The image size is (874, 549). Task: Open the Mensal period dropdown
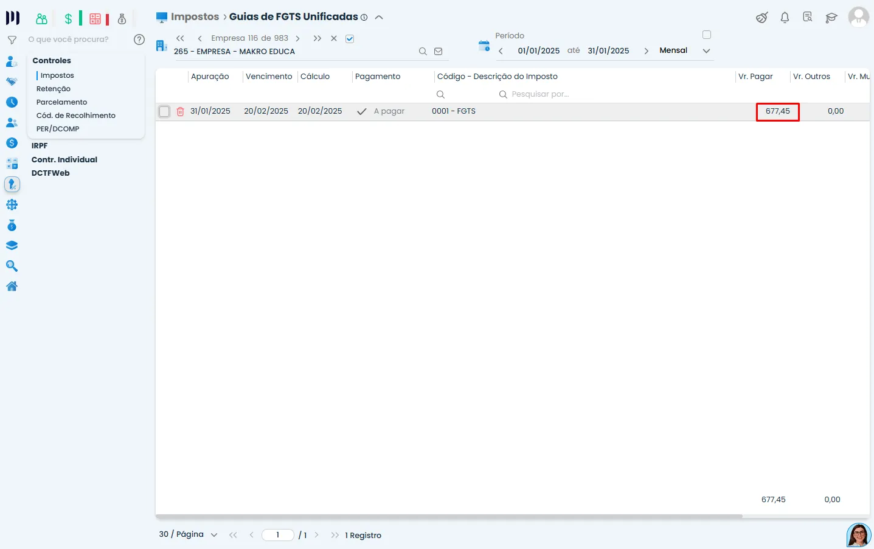706,51
